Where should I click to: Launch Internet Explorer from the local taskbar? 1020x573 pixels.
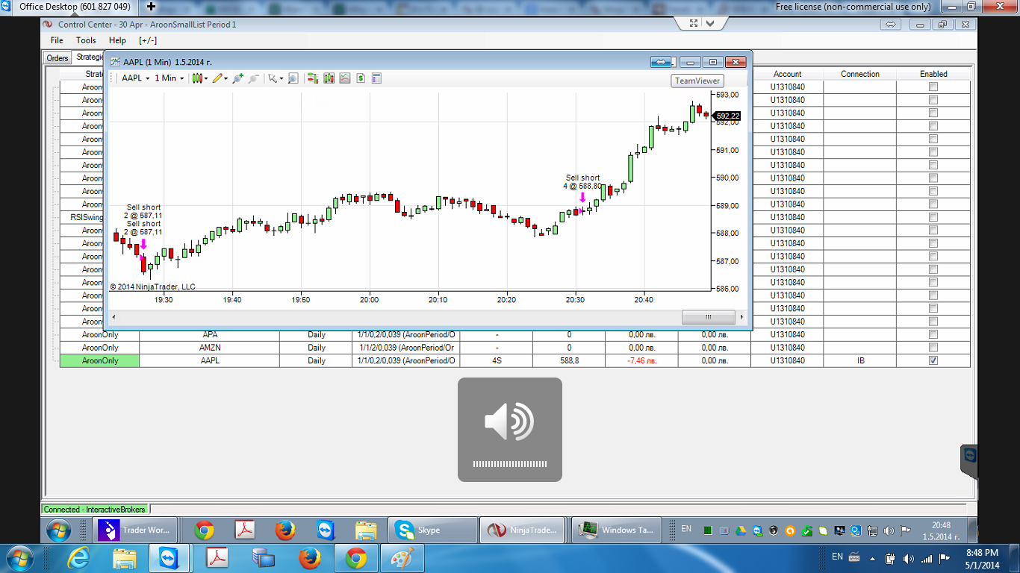[x=78, y=558]
